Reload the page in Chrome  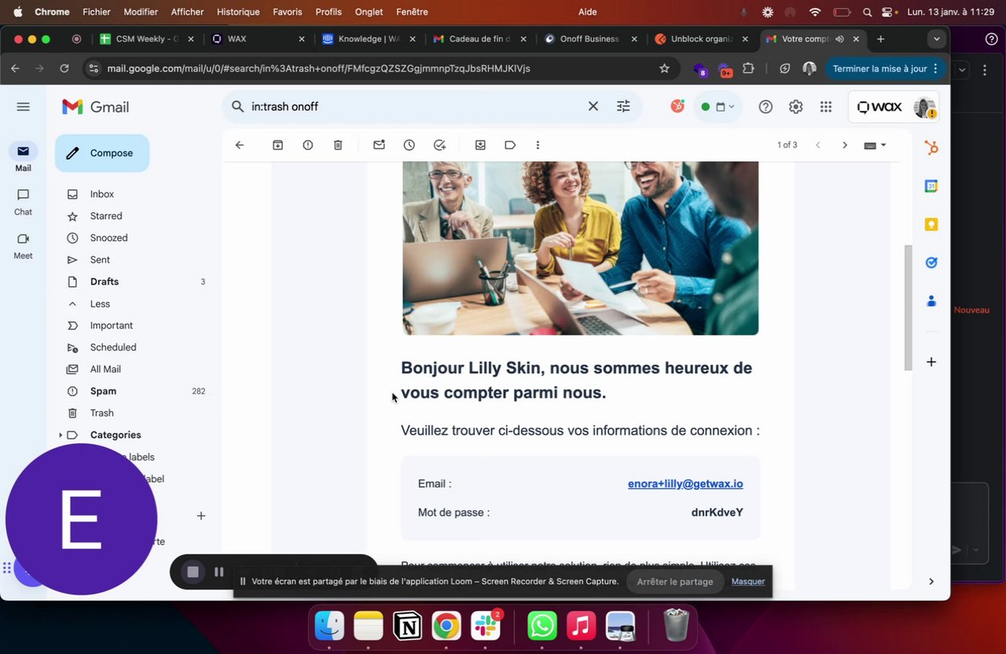[64, 68]
